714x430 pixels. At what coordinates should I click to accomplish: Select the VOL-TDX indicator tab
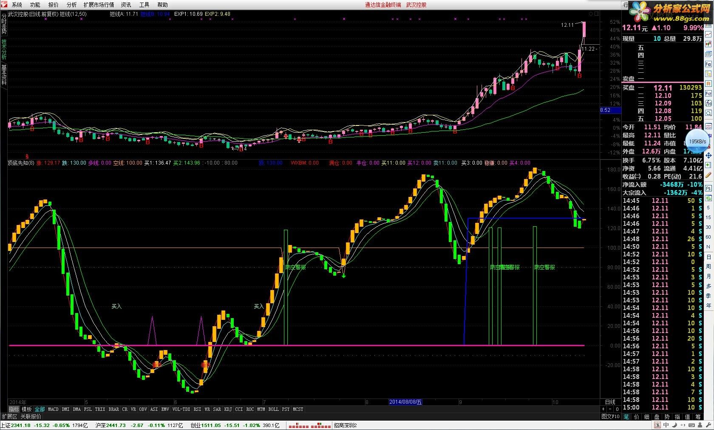[181, 409]
